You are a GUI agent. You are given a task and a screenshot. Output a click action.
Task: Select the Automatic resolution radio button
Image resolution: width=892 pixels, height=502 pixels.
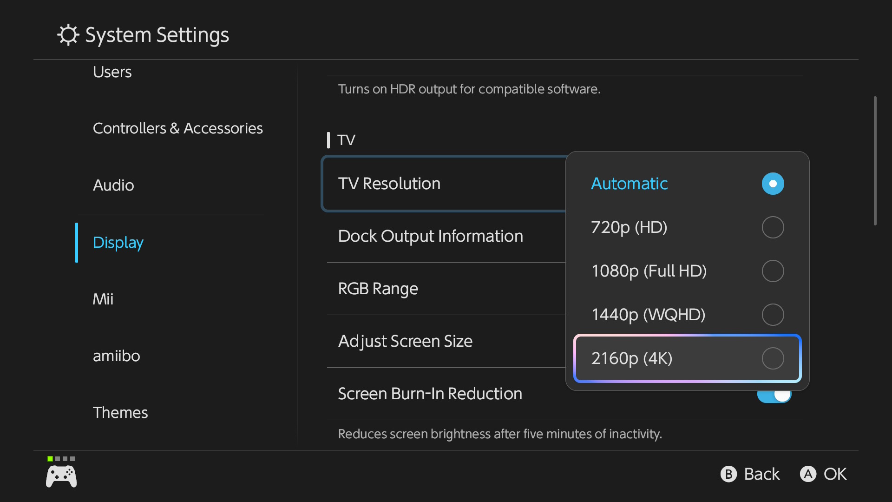pyautogui.click(x=773, y=184)
